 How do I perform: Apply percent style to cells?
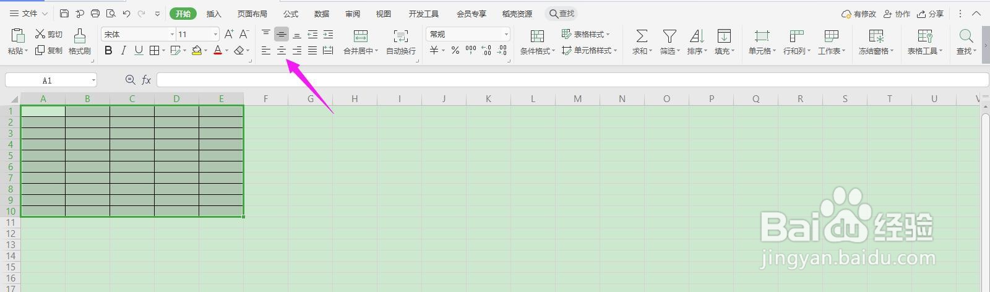pyautogui.click(x=455, y=51)
